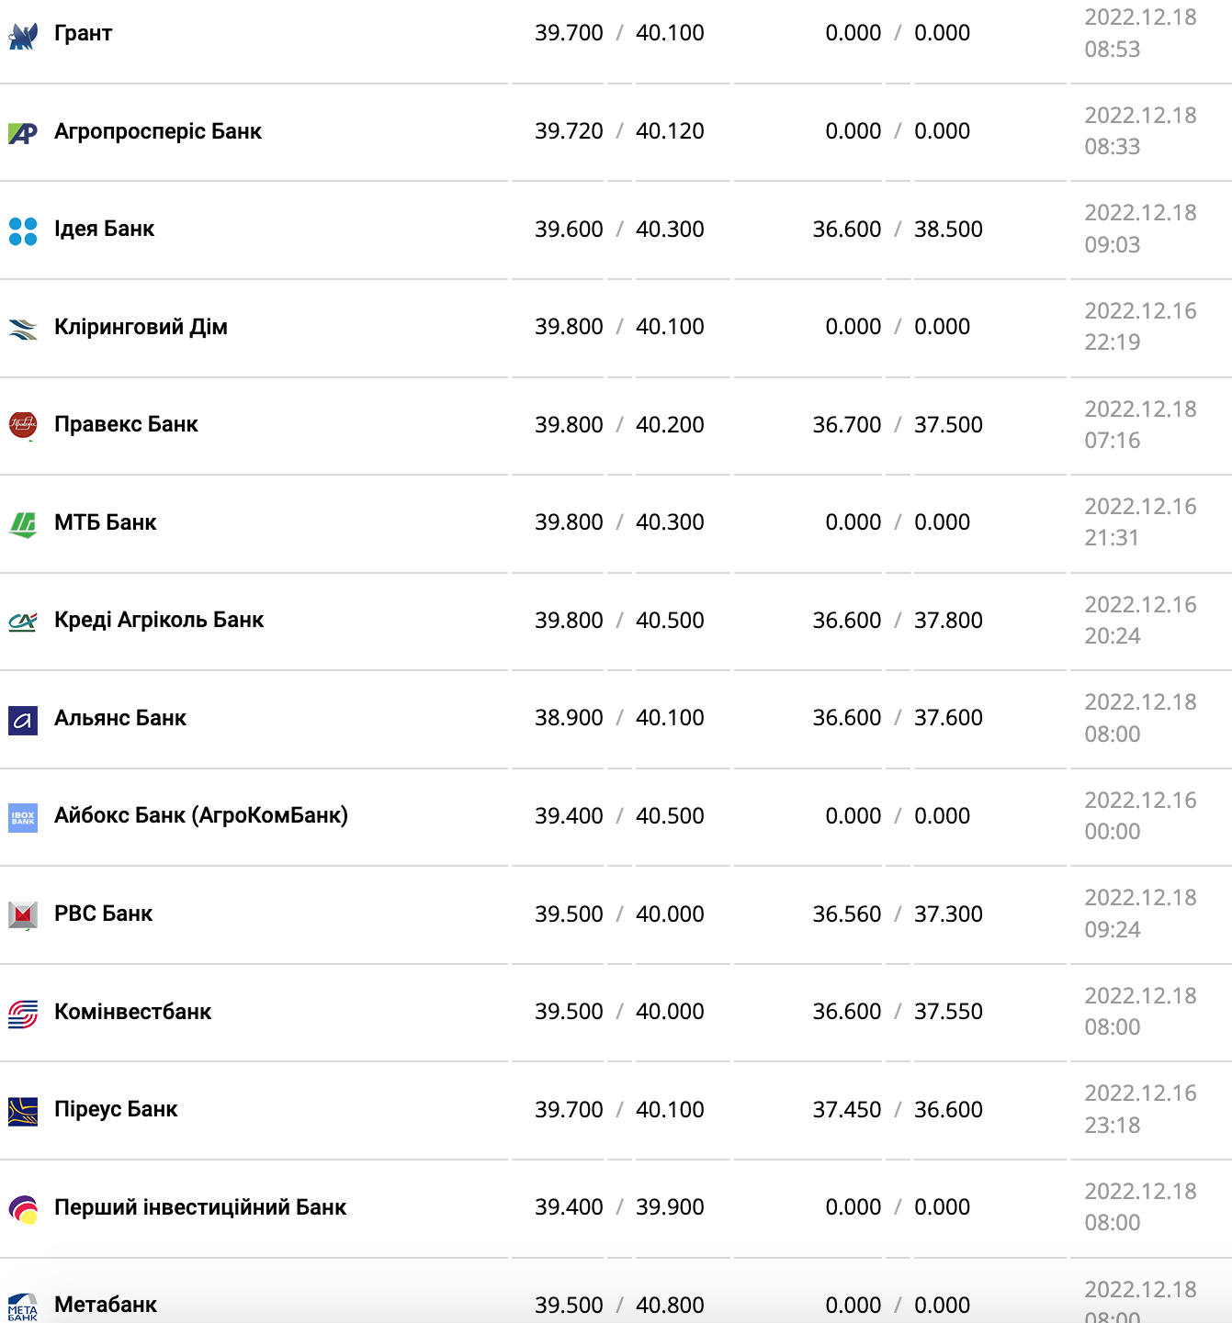
Task: Open the Креді Агріколь Банк link
Action: click(x=159, y=620)
